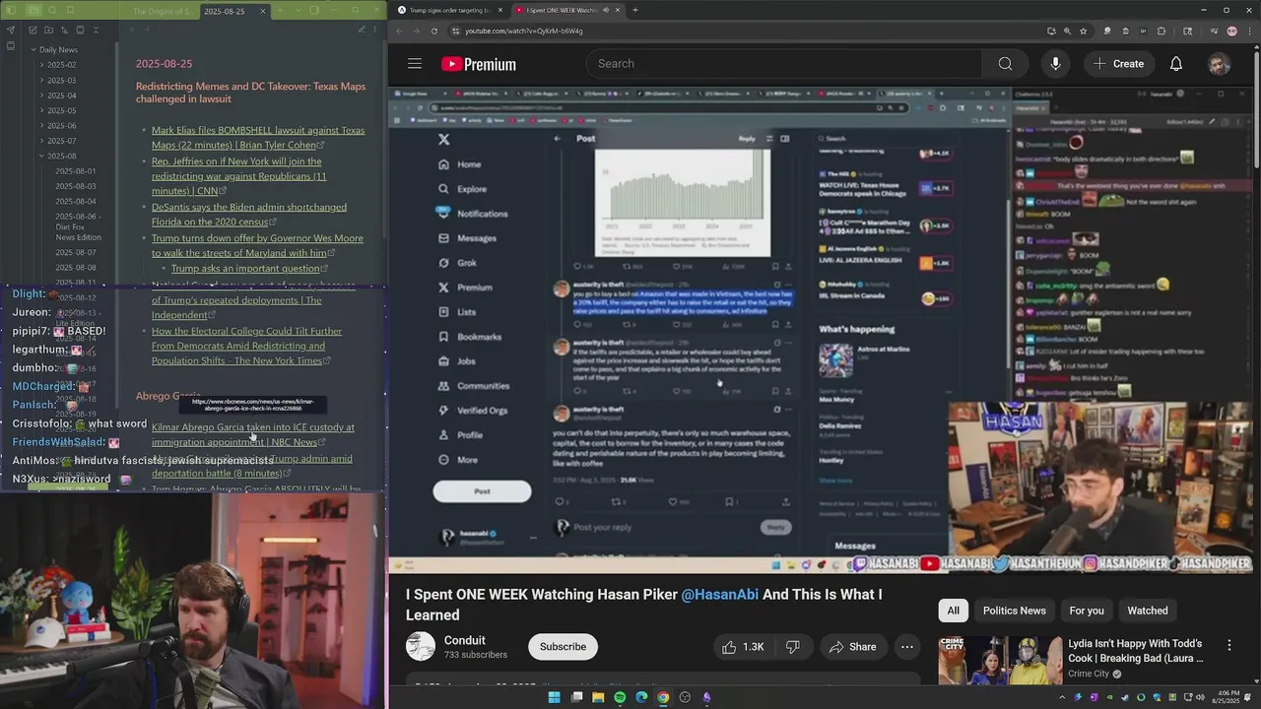Click Chrome address bar URL
Image resolution: width=1261 pixels, height=709 pixels.
pos(523,31)
